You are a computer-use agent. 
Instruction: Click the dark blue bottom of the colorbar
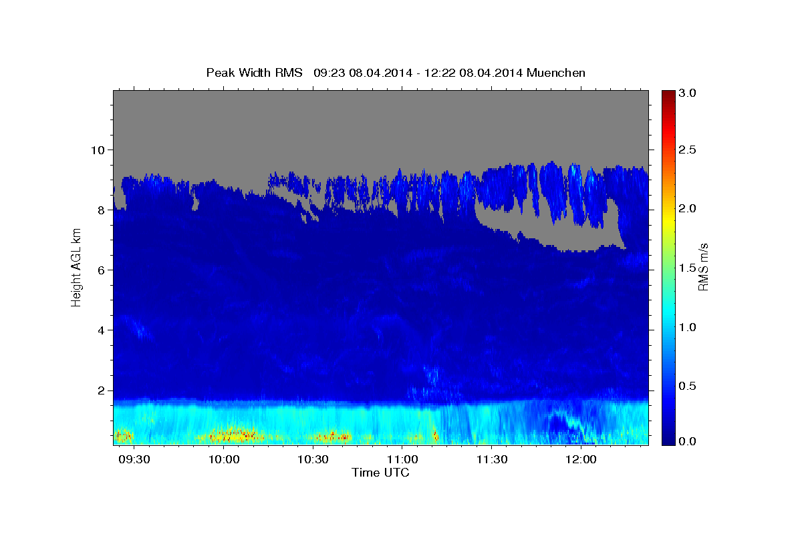coord(668,439)
